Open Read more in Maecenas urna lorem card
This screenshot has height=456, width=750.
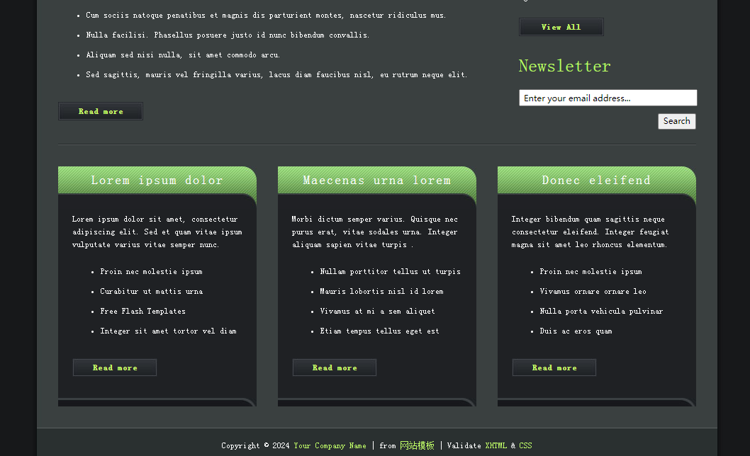[x=335, y=367]
